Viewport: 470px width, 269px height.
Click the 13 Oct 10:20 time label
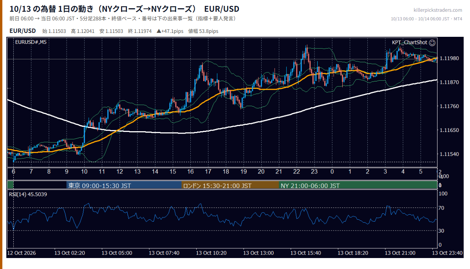click(211, 253)
